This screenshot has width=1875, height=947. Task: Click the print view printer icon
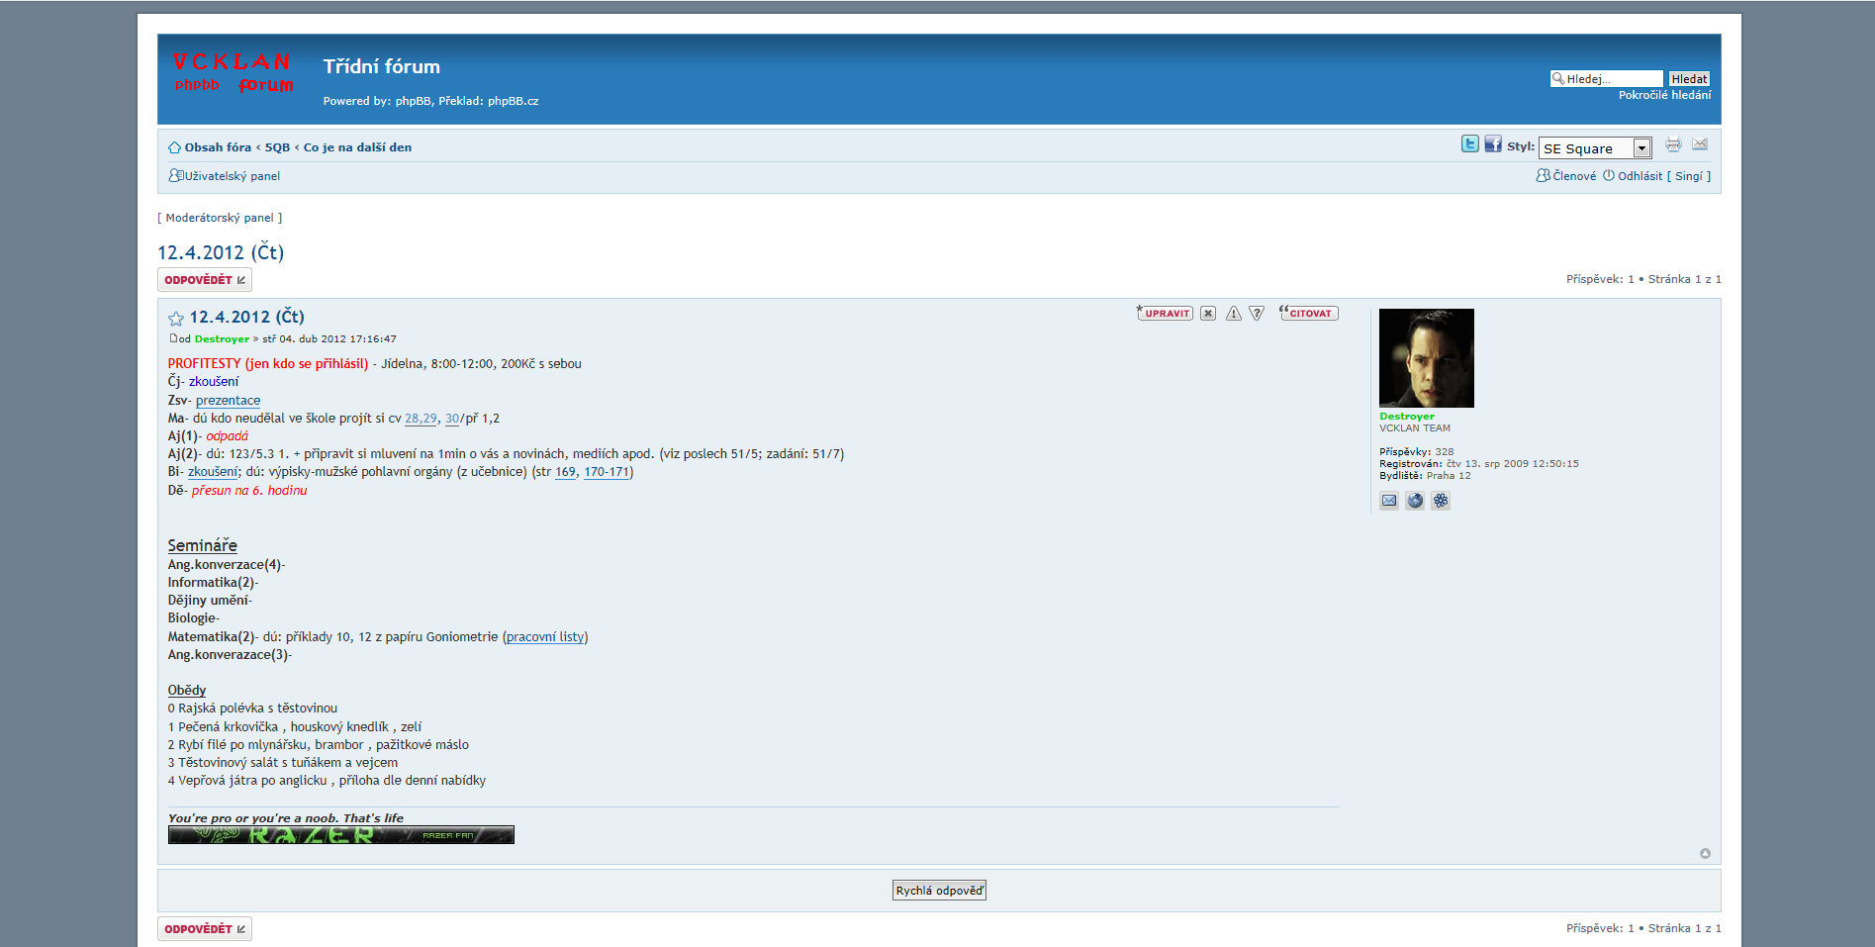click(x=1673, y=144)
